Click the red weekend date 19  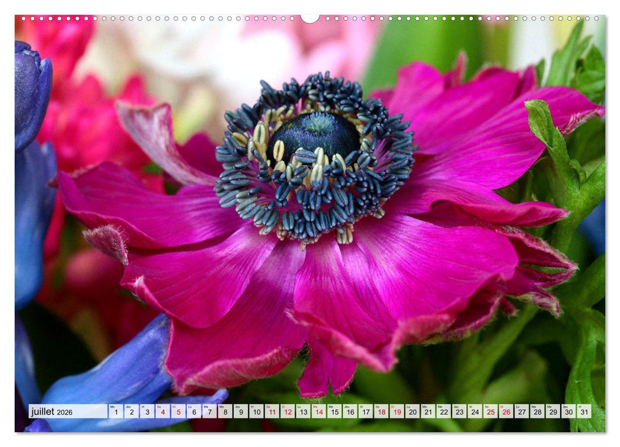397,413
